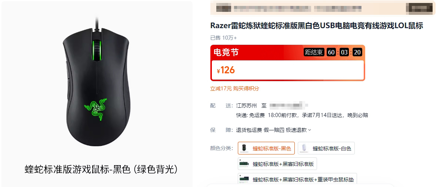Click the 退货包运费 guarantee text

coord(249,130)
